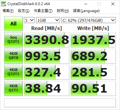Click the CrystalDiskMark app icon in title bar

(4, 4)
